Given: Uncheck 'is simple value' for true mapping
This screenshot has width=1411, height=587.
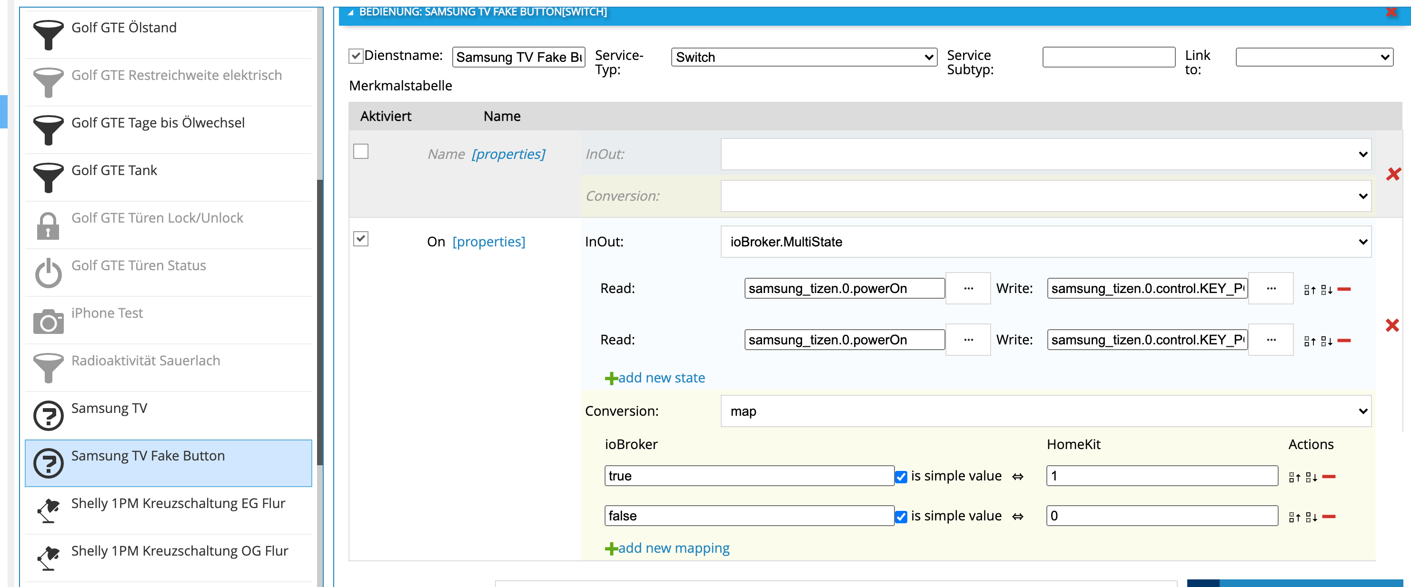Looking at the screenshot, I should (901, 477).
